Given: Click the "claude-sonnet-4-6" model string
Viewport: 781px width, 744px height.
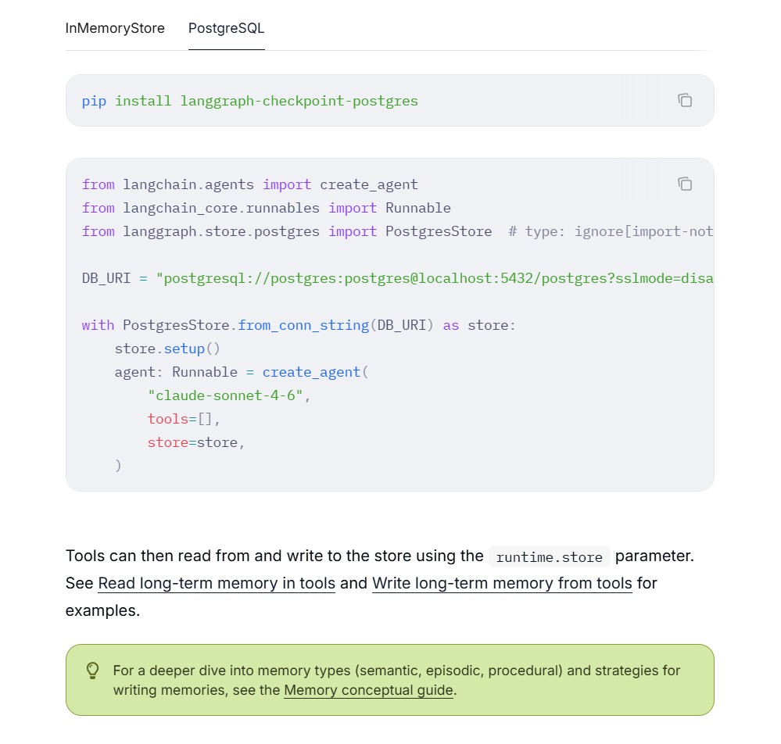Looking at the screenshot, I should (225, 395).
